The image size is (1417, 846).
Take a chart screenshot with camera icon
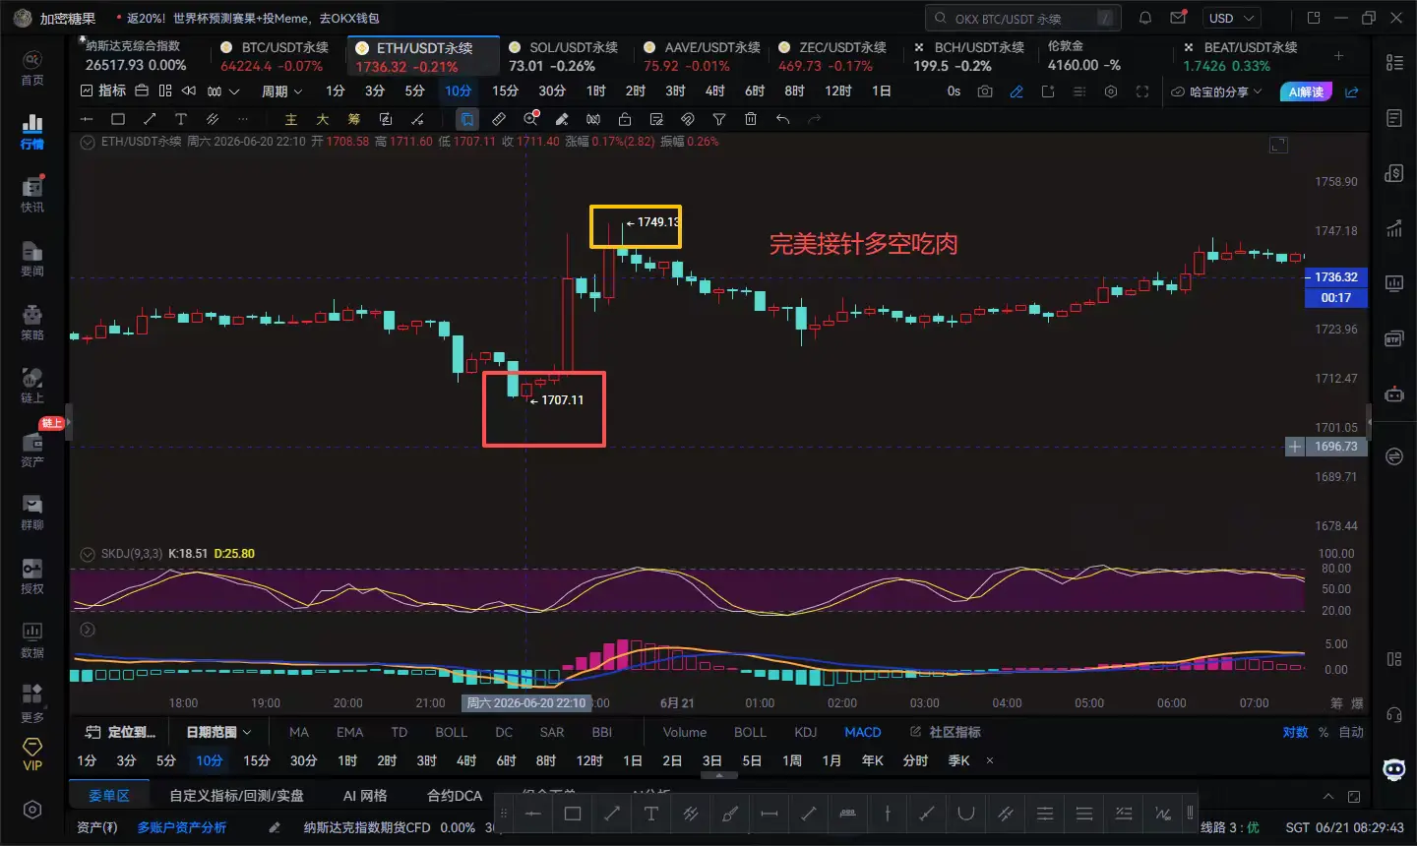pyautogui.click(x=985, y=91)
